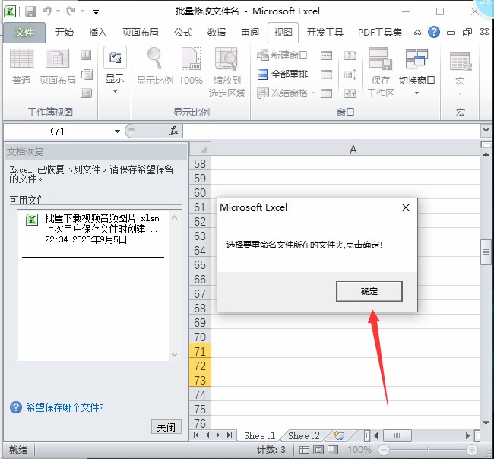The height and width of the screenshot is (459, 494).
Task: Open Switch Windows (切换窗口) dropdown
Action: coord(416,72)
